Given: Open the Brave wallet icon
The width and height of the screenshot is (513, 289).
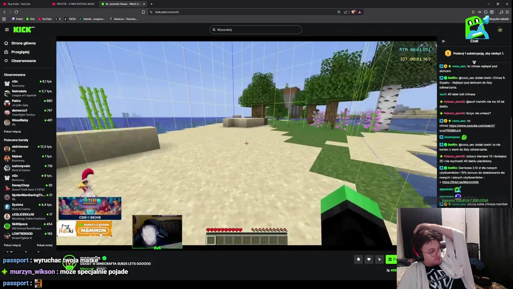Looking at the screenshot, I should tap(492, 12).
